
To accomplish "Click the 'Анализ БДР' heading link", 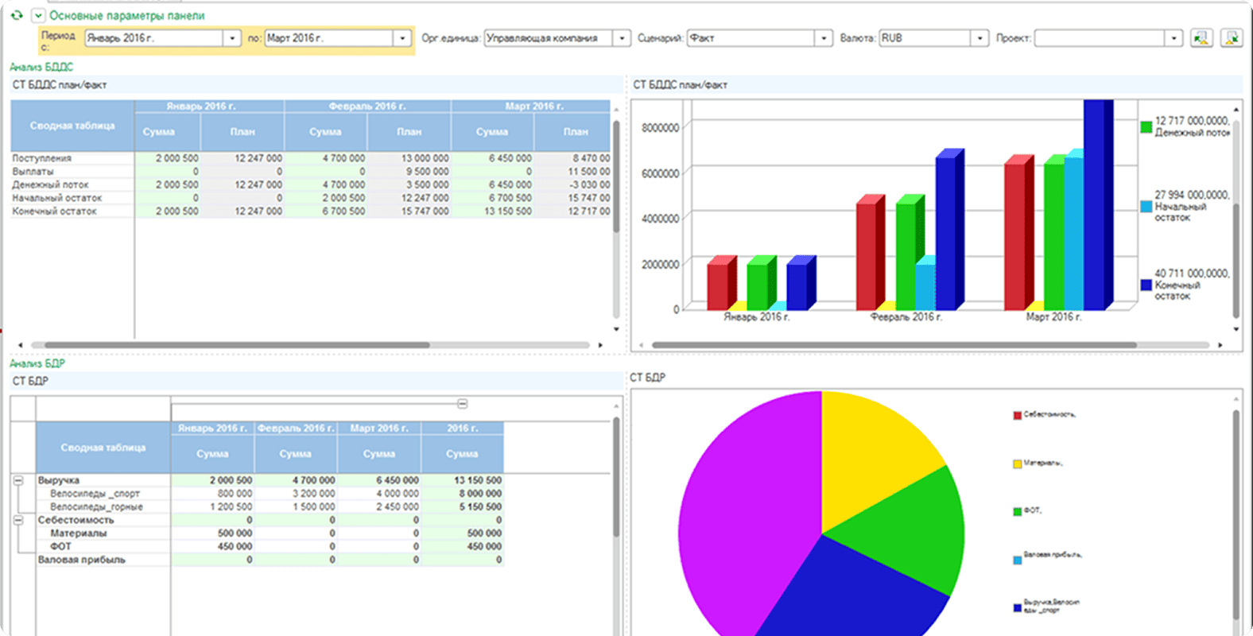I will 37,363.
